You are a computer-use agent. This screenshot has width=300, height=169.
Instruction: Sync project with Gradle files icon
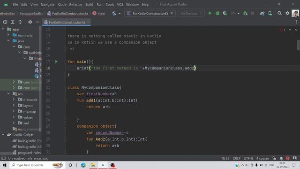262,13
